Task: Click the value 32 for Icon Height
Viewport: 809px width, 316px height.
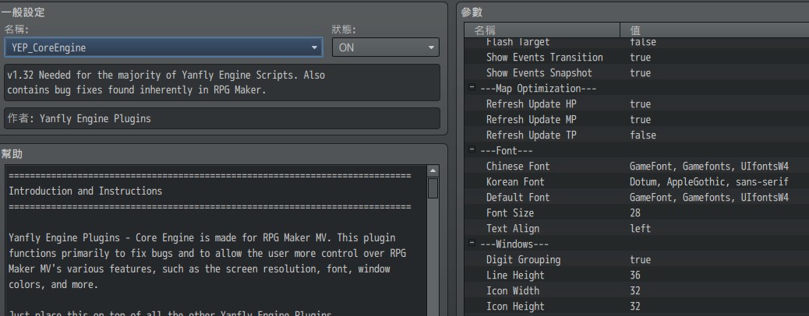Action: click(635, 306)
